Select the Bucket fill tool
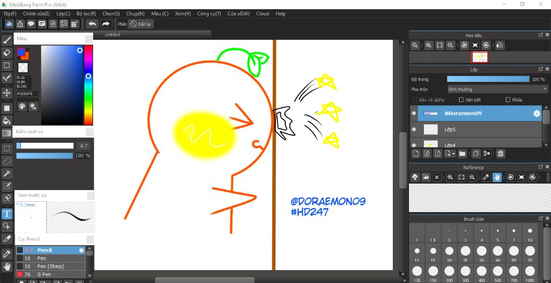This screenshot has width=551, height=283. 6,121
